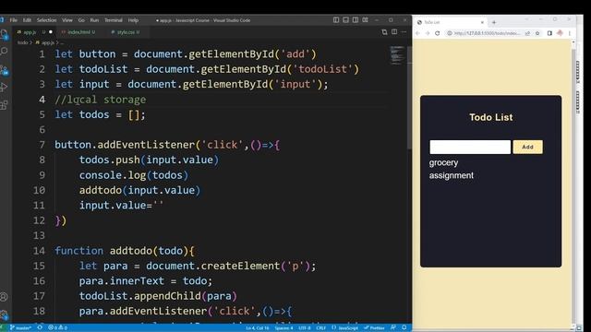Click the red extension icon in the Chrome toolbar
Viewport: 591px width, 332px height.
pyautogui.click(x=561, y=33)
